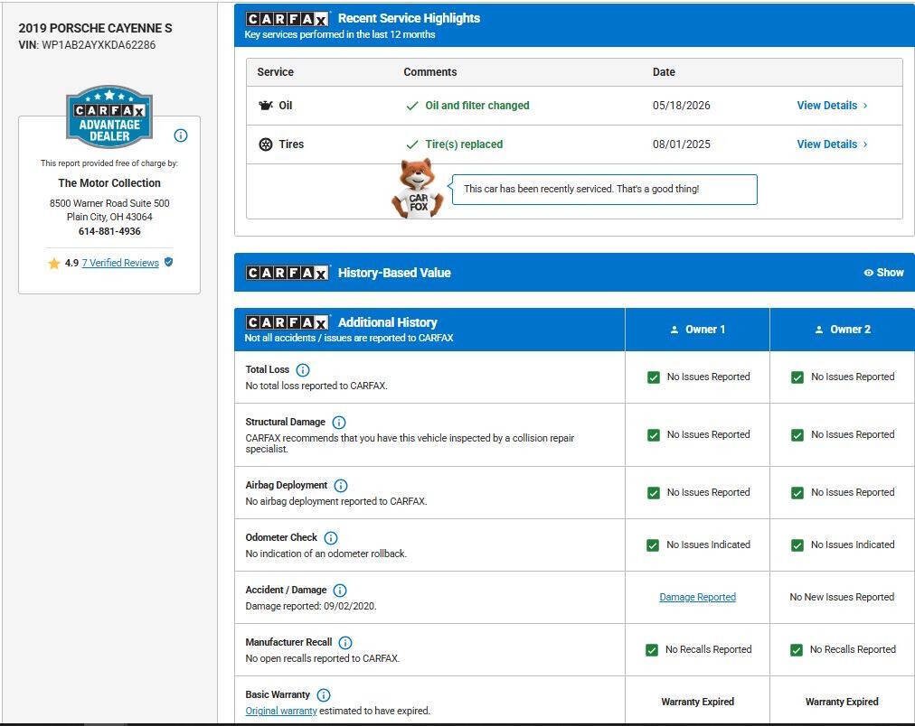Open the Original warranty link

(281, 711)
